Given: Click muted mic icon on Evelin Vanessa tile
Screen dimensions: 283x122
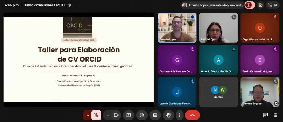Looking at the screenshot, I should coord(275,49).
